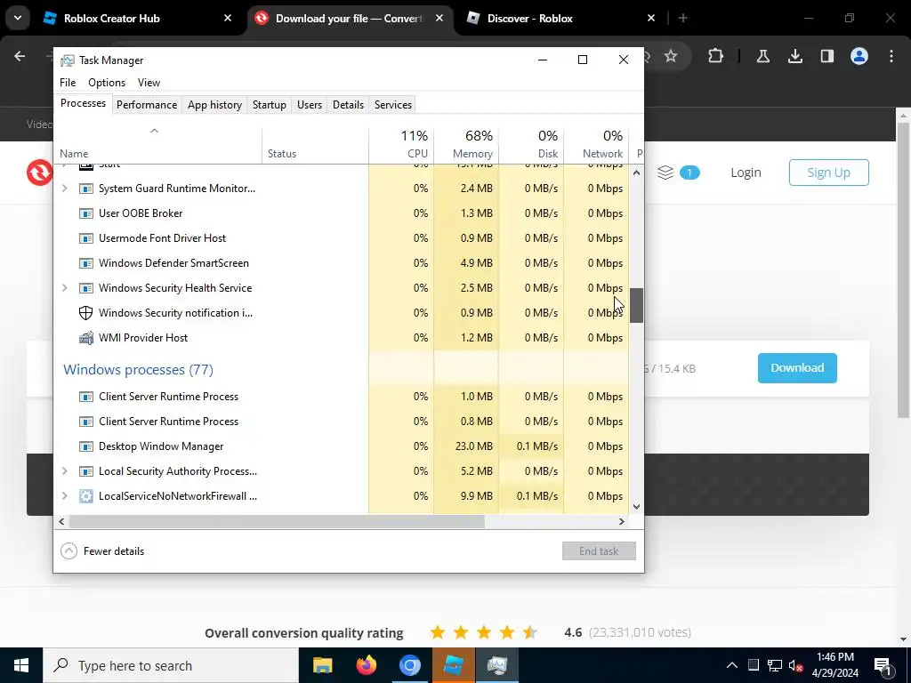Open Chrome Labs flask icon
Image resolution: width=911 pixels, height=683 pixels.
[x=762, y=56]
